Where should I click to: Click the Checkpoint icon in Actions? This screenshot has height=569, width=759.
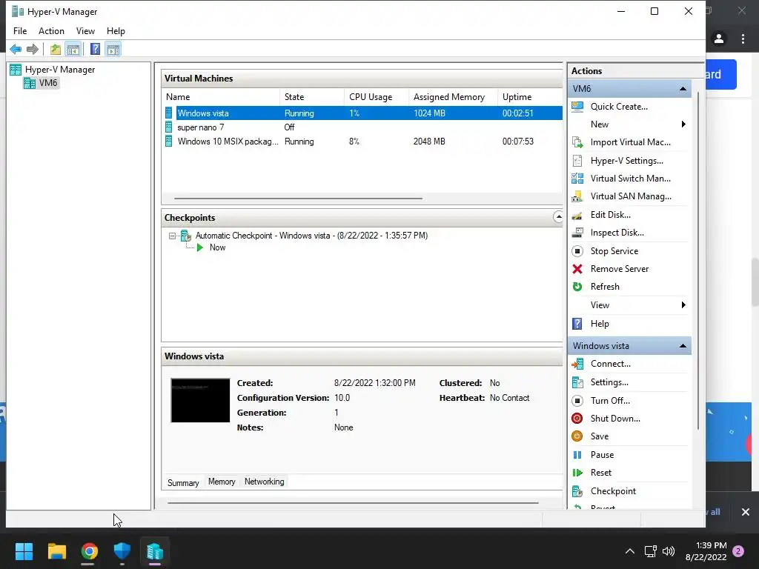pos(577,491)
